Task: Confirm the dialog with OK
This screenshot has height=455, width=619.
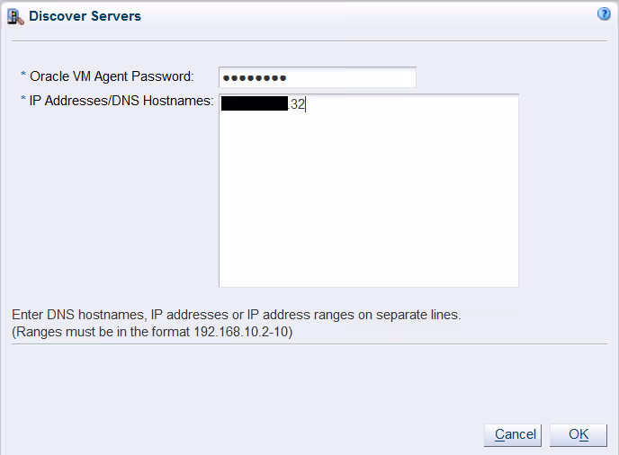Action: pos(579,435)
